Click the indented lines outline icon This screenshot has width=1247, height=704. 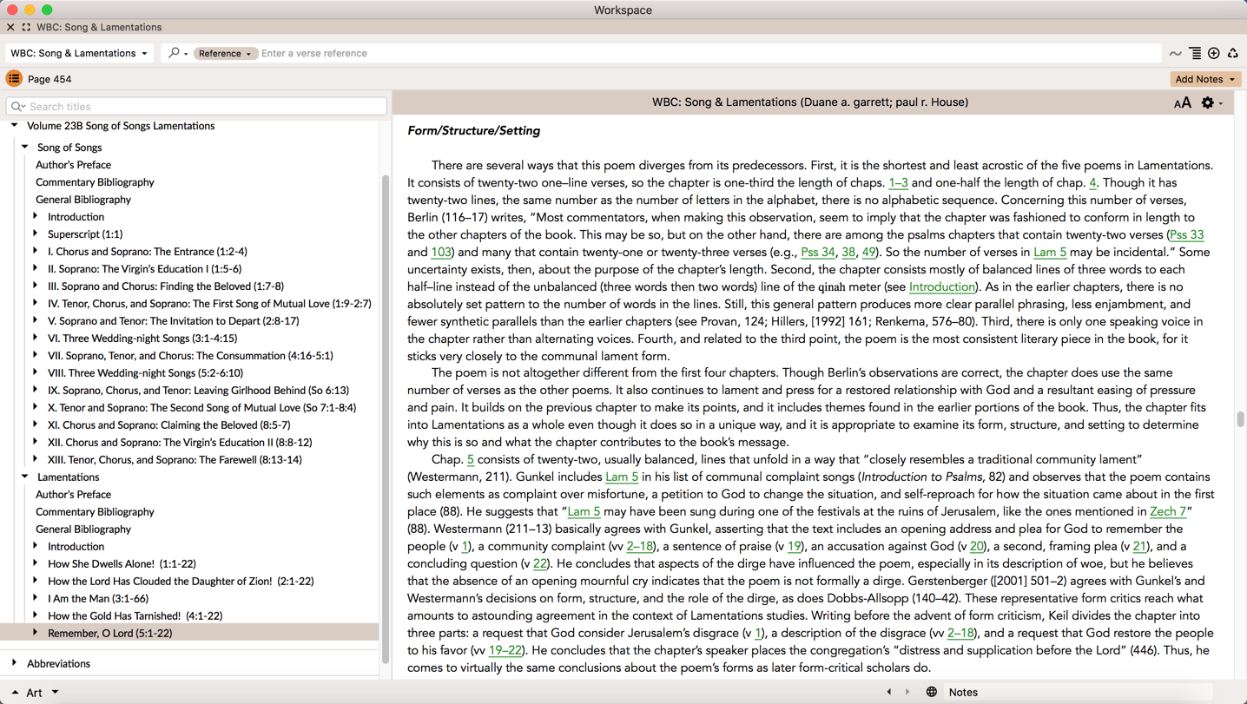1195,54
